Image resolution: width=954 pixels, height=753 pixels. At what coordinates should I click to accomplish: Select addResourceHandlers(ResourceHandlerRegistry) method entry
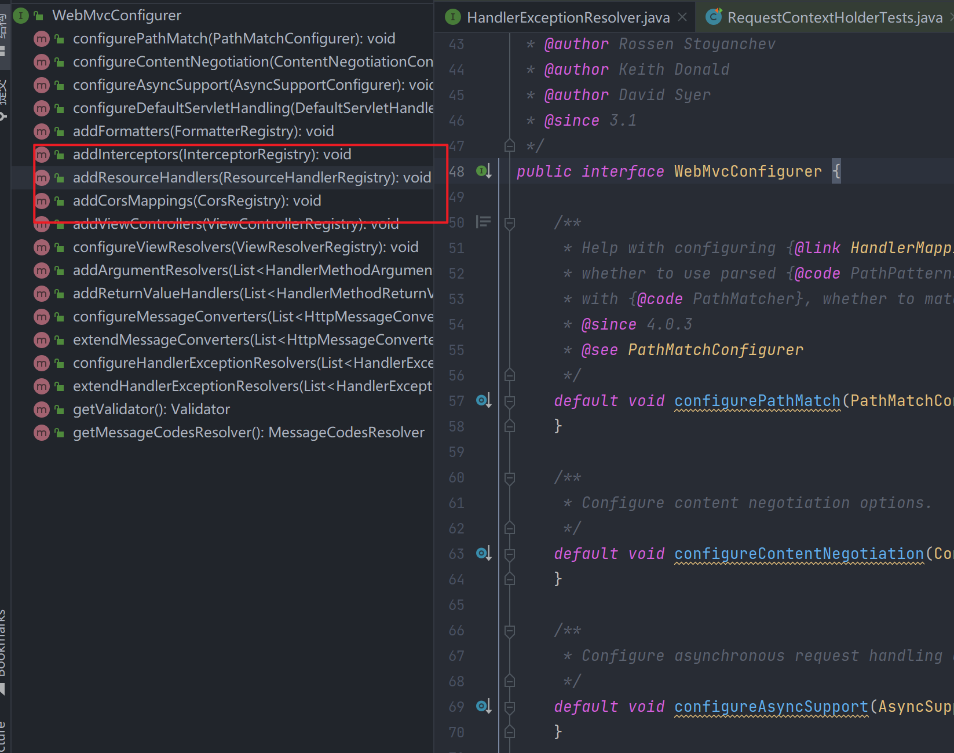pyautogui.click(x=252, y=178)
